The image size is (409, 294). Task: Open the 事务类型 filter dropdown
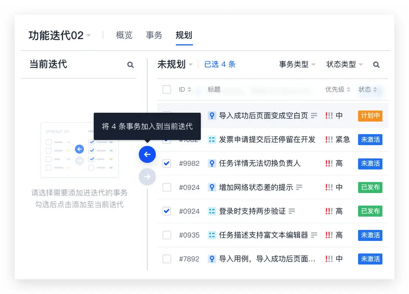click(297, 64)
